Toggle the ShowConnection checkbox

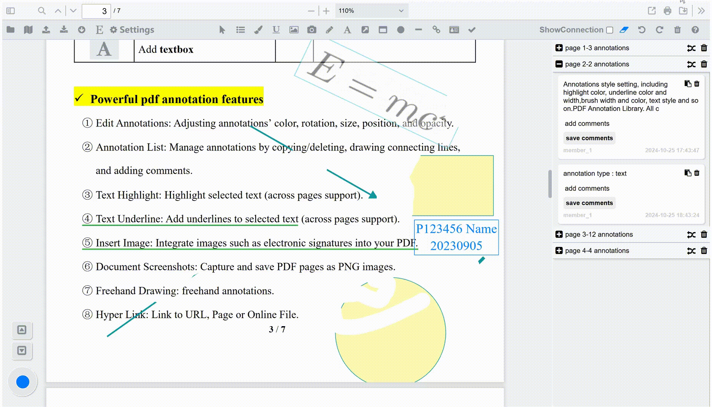[x=610, y=30]
